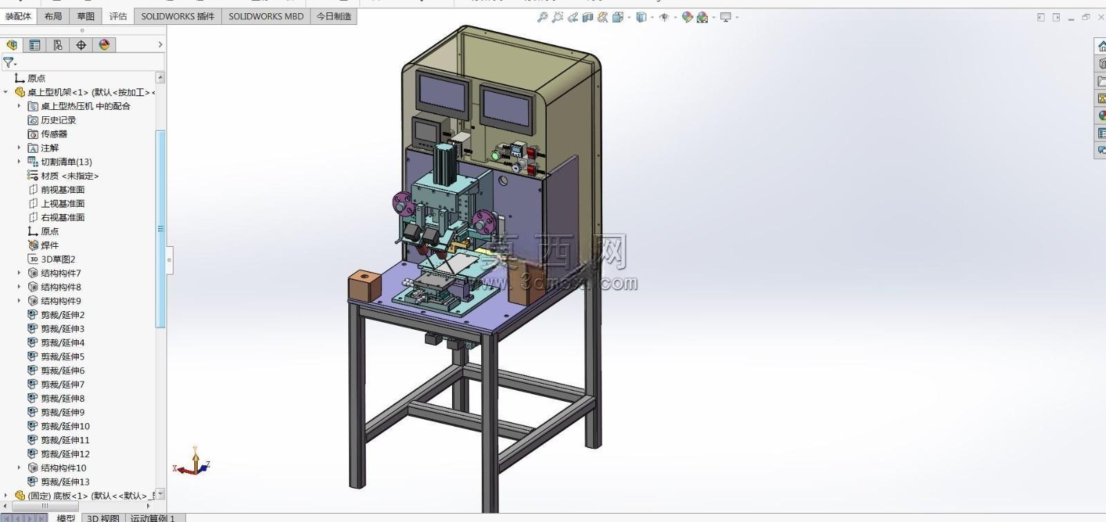1106x522 pixels.
Task: Open the feature tree filter dropdown
Action: pos(10,62)
